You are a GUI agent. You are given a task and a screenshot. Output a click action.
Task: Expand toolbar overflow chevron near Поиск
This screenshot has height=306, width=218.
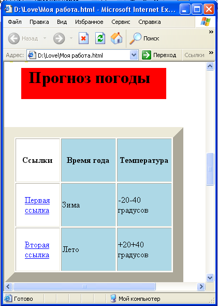click(211, 32)
